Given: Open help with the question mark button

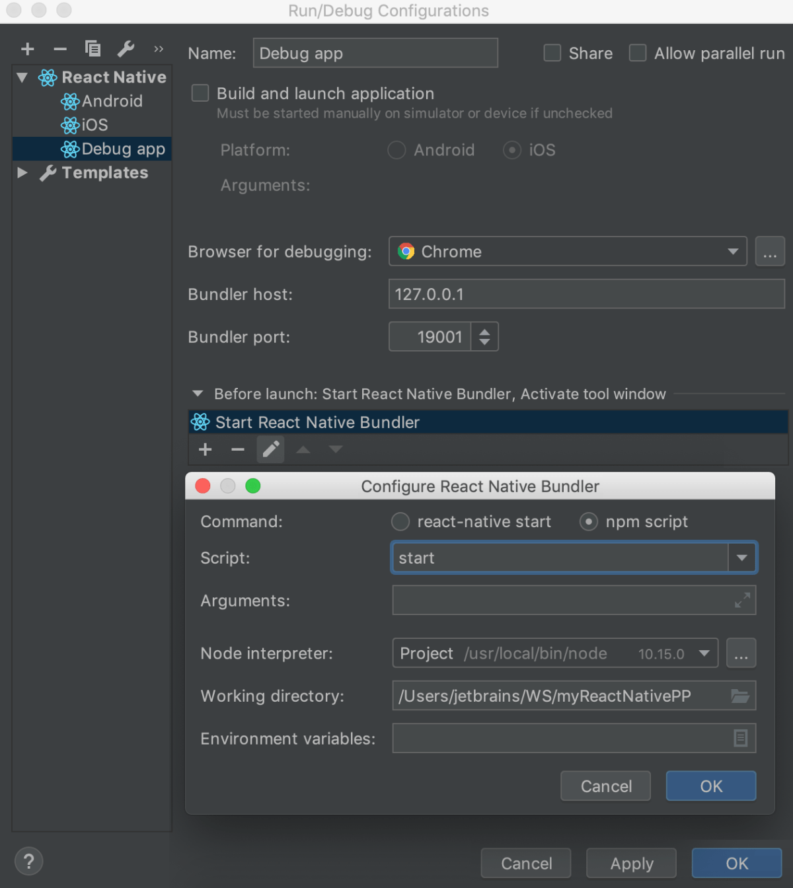Looking at the screenshot, I should click(x=28, y=861).
